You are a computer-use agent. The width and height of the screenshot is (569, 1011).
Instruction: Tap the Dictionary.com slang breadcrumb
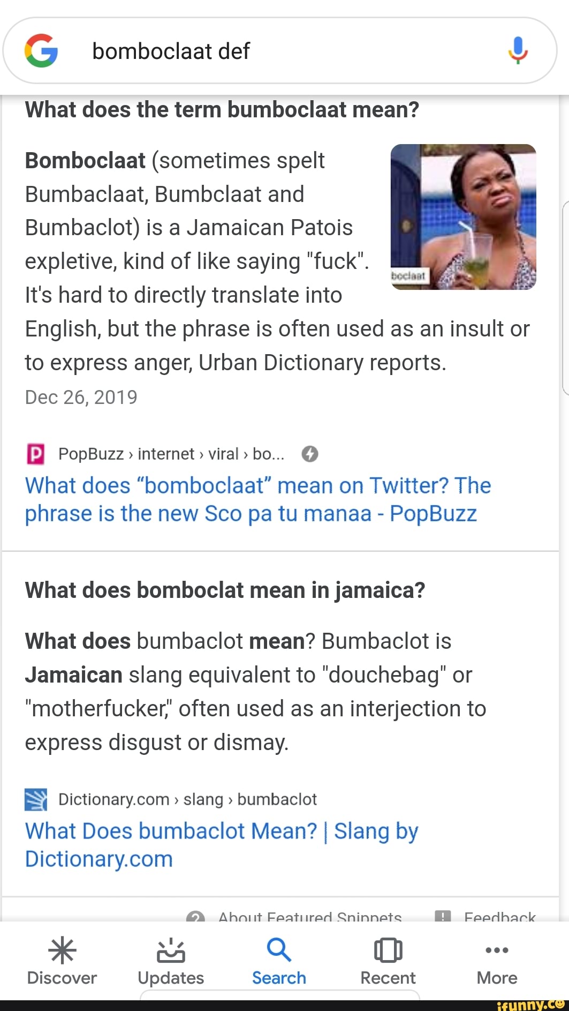tap(187, 799)
